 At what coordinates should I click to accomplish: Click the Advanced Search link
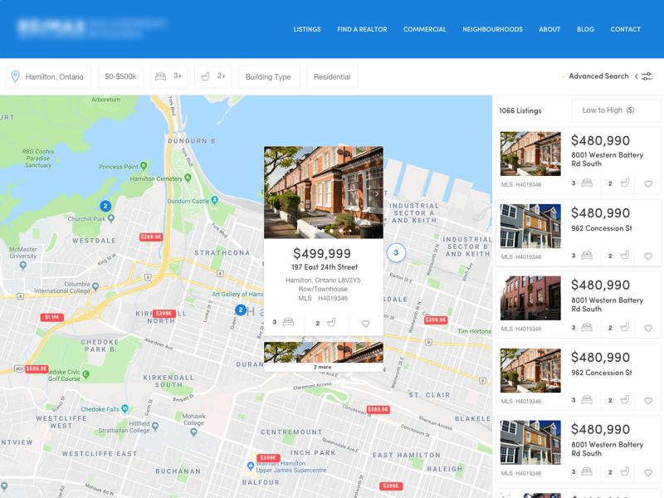pyautogui.click(x=598, y=76)
